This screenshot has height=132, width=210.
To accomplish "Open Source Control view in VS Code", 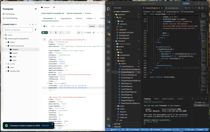I will [x=108, y=21].
